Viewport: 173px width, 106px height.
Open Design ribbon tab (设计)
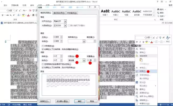5,5
